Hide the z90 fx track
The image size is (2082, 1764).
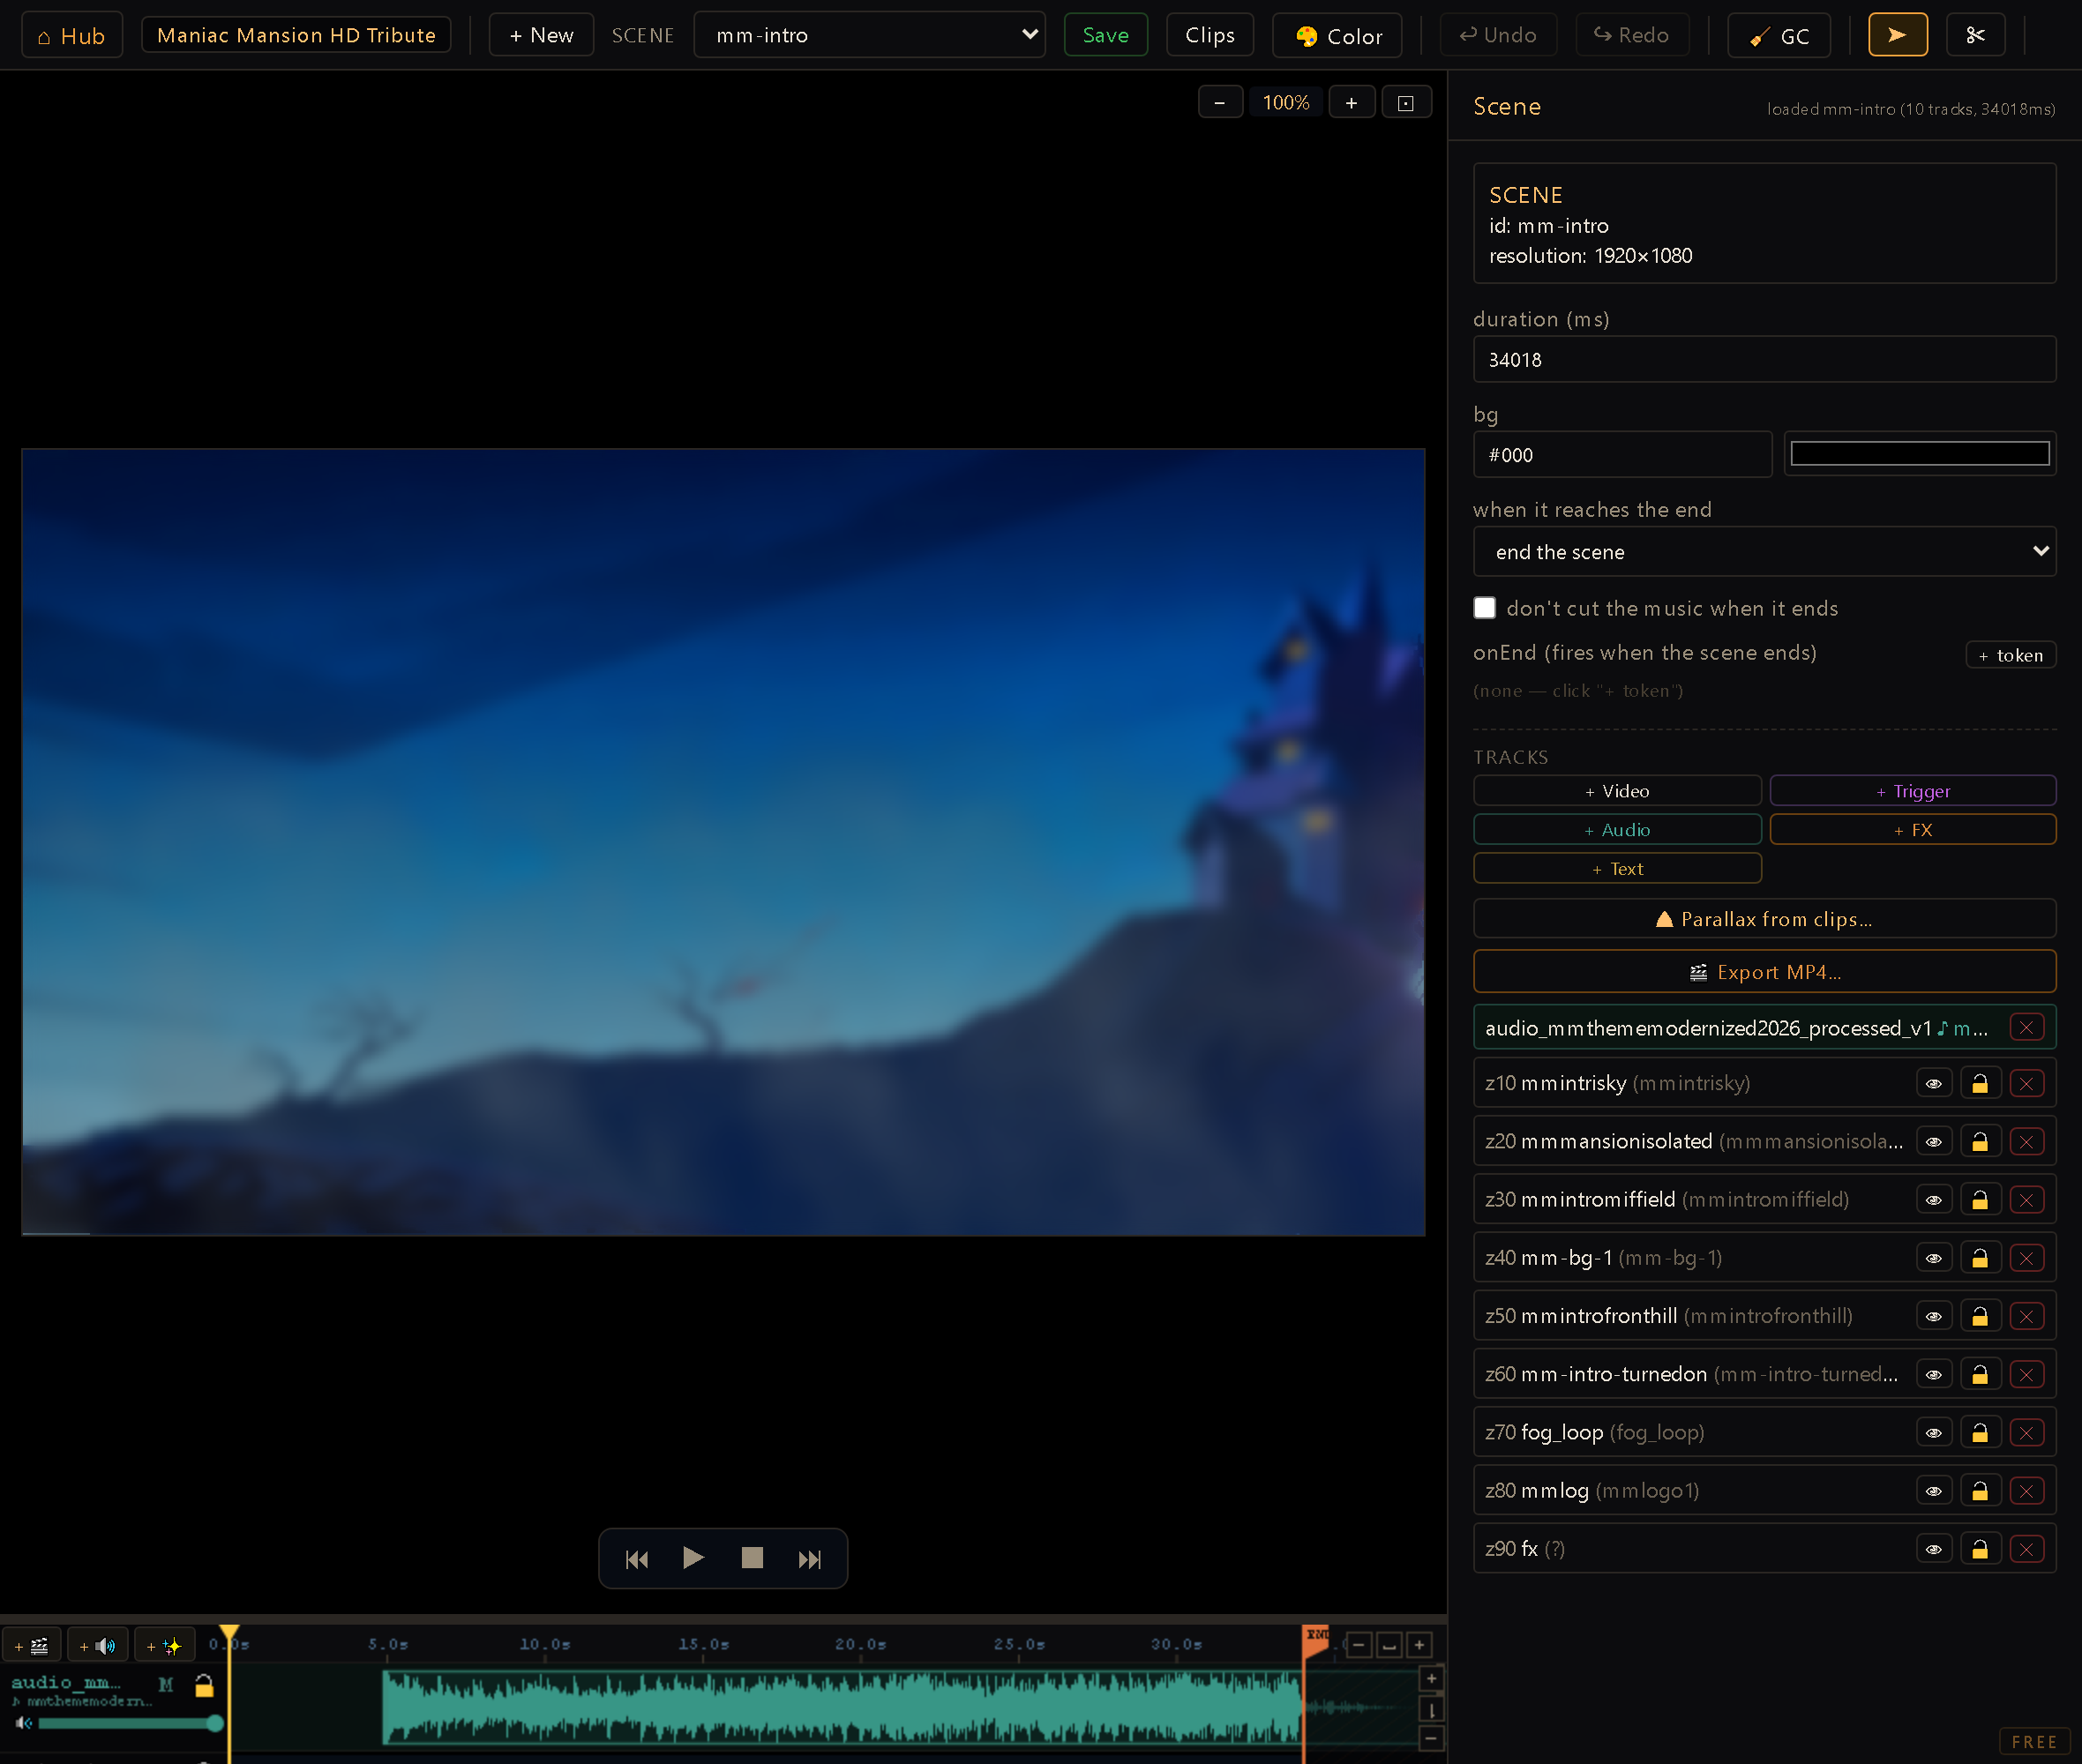[x=1934, y=1549]
